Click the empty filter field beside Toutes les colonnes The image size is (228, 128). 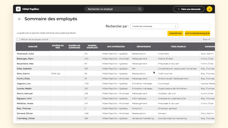point(195,26)
